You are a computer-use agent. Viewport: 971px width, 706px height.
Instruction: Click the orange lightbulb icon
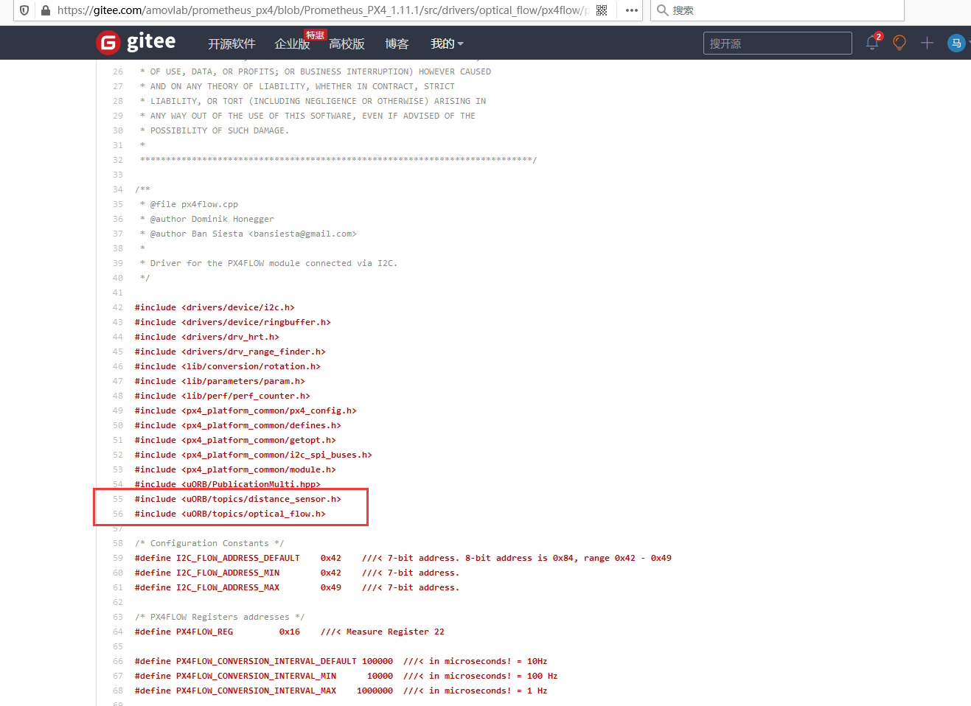(x=899, y=43)
